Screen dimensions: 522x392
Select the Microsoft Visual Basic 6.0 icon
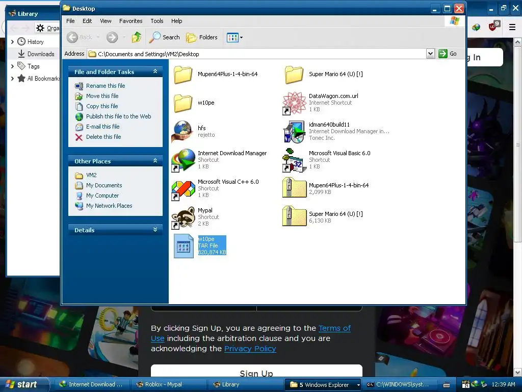coord(294,160)
